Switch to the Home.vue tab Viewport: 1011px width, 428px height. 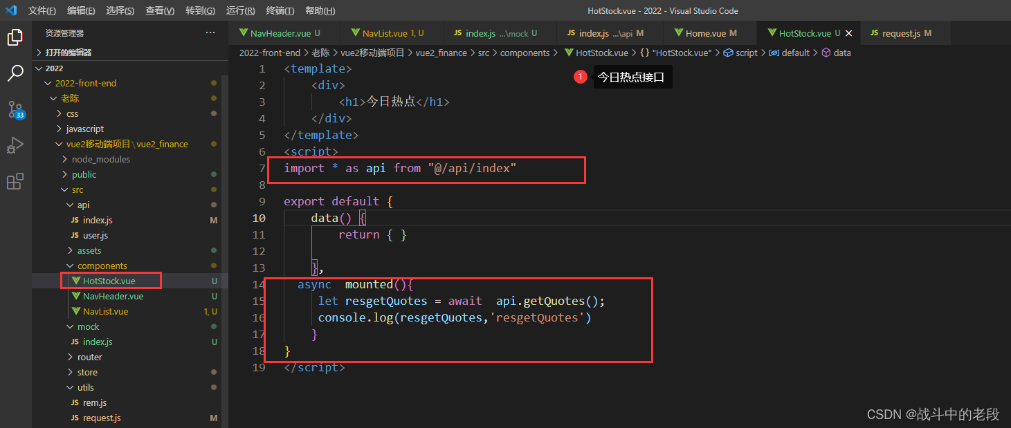click(x=707, y=32)
